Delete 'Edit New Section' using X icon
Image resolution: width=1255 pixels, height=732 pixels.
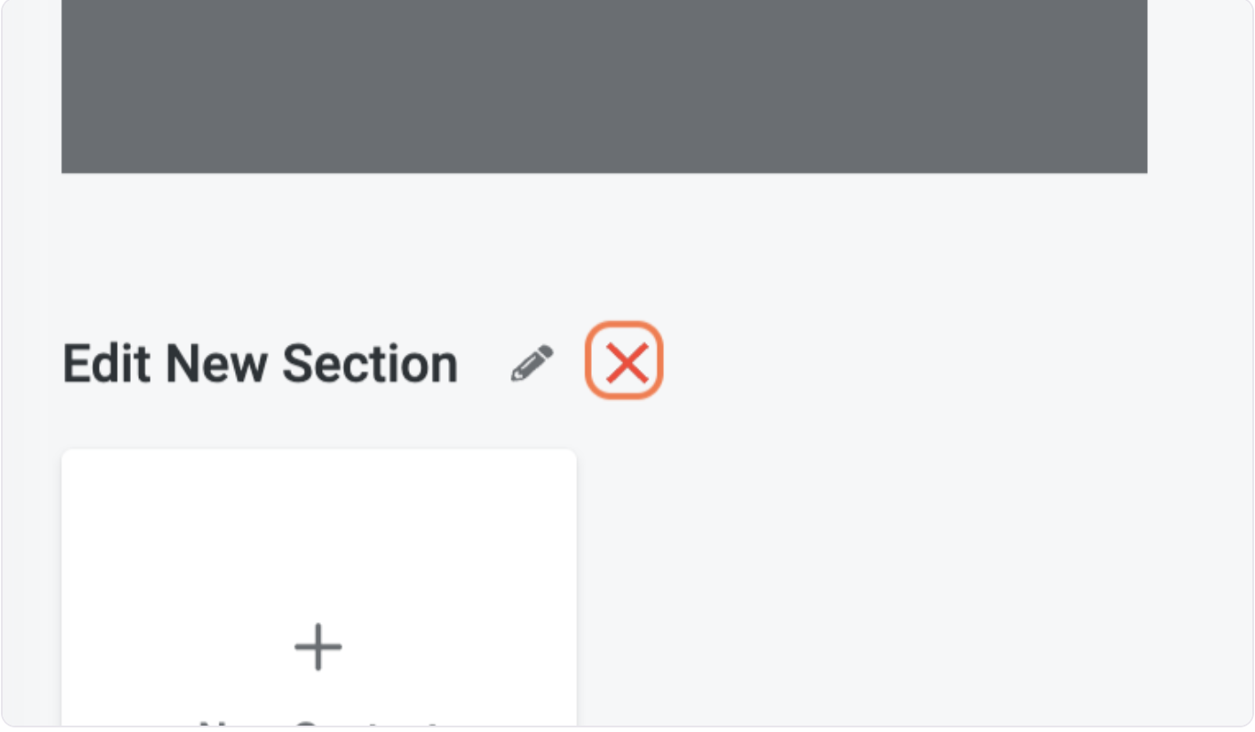[627, 362]
